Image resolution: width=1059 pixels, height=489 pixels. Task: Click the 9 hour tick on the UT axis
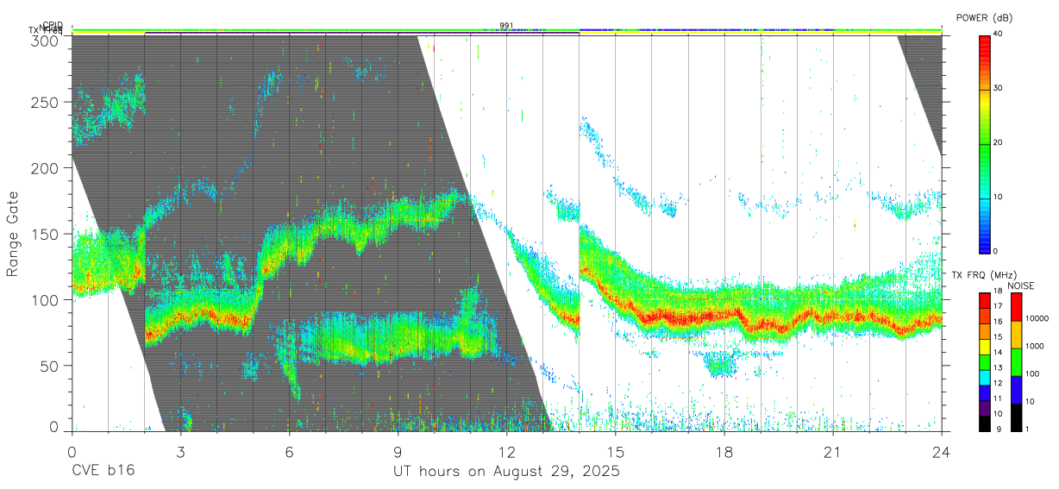click(x=398, y=452)
